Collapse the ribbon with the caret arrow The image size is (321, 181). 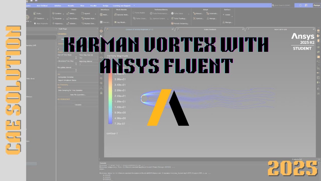click(134, 6)
